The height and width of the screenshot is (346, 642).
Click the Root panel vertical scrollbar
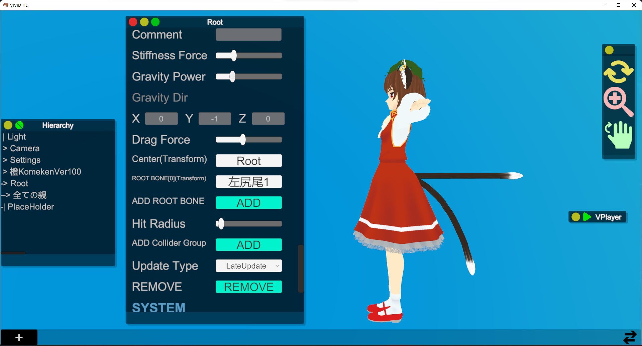(x=301, y=269)
